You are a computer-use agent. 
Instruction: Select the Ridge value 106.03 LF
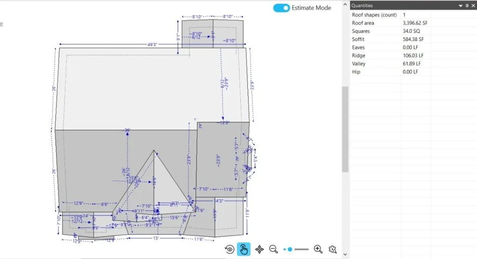pyautogui.click(x=412, y=56)
